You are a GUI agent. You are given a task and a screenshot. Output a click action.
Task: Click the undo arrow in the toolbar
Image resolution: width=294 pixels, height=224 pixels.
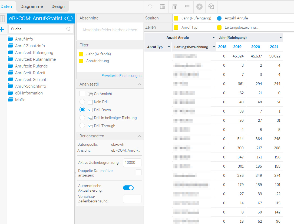pos(150,6)
